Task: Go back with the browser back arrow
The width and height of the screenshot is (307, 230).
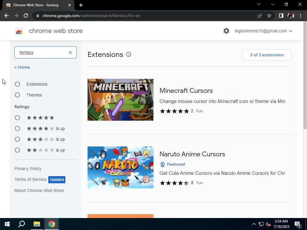Action: 7,16
